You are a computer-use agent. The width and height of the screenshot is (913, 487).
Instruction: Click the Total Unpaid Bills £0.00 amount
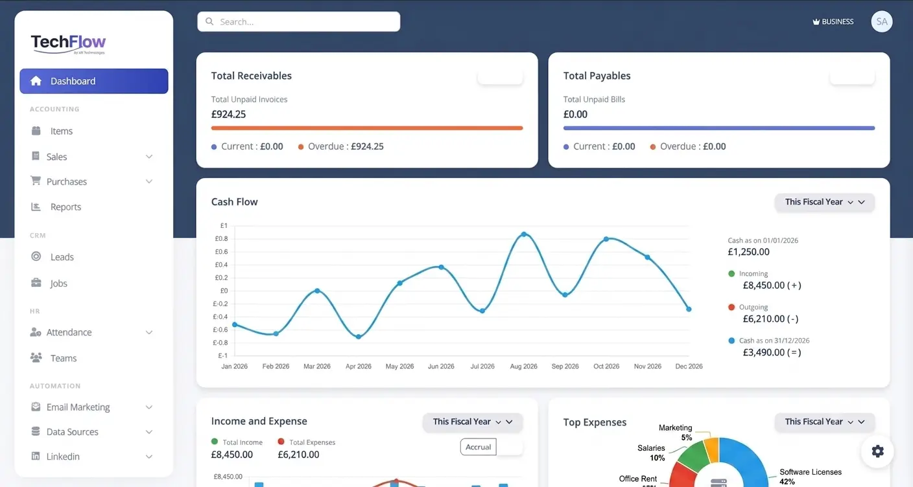point(576,114)
